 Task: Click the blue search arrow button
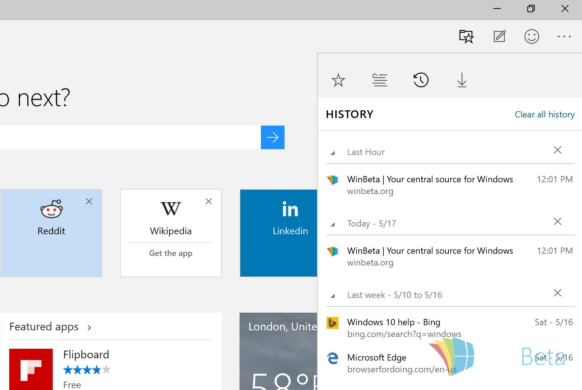pyautogui.click(x=272, y=137)
